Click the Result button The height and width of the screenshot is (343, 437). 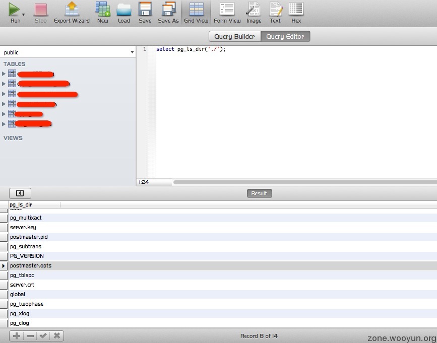[x=259, y=193]
